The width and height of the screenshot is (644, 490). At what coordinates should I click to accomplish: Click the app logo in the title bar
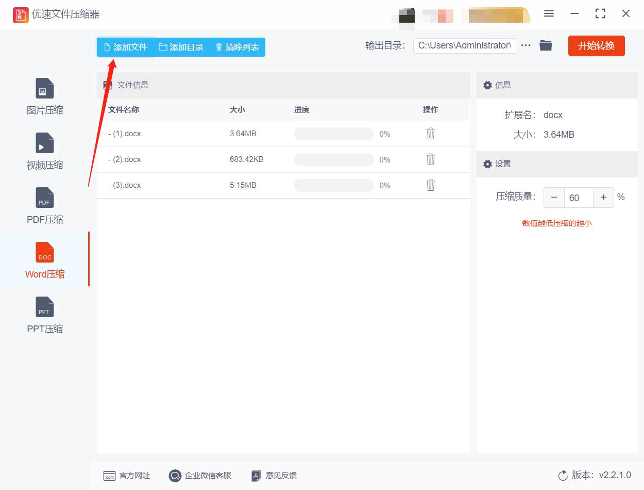[x=20, y=14]
